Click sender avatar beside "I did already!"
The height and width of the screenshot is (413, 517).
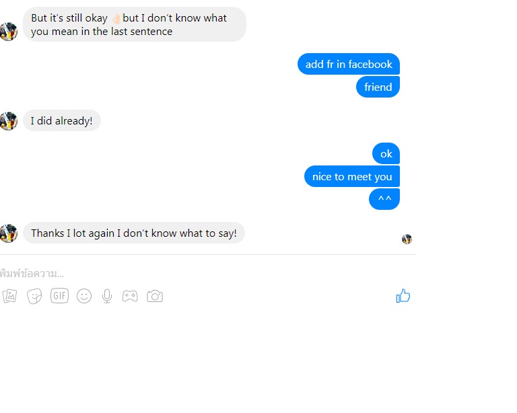tap(8, 121)
